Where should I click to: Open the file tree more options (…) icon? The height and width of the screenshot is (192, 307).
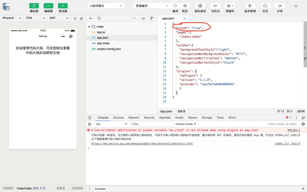[134, 18]
